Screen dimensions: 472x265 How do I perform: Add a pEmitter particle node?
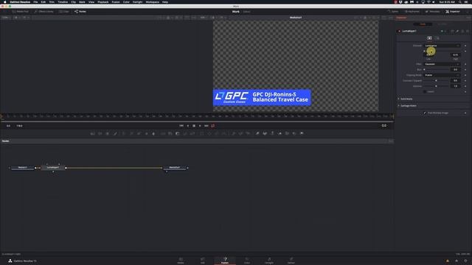point(233,133)
